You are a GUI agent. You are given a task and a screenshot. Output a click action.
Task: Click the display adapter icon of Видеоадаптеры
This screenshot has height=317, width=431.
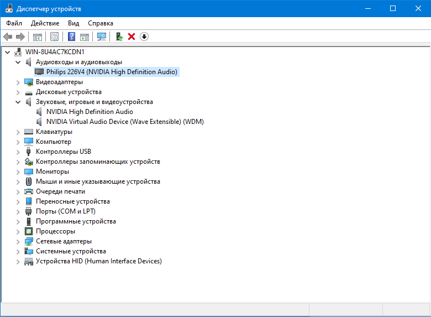[29, 82]
